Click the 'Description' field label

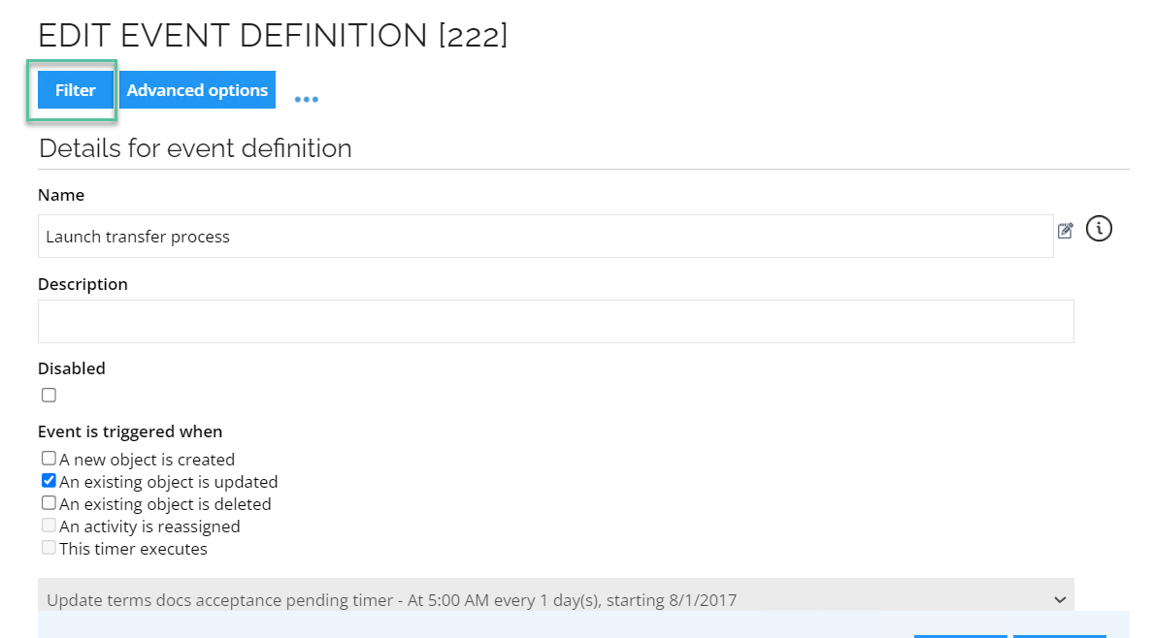82,284
